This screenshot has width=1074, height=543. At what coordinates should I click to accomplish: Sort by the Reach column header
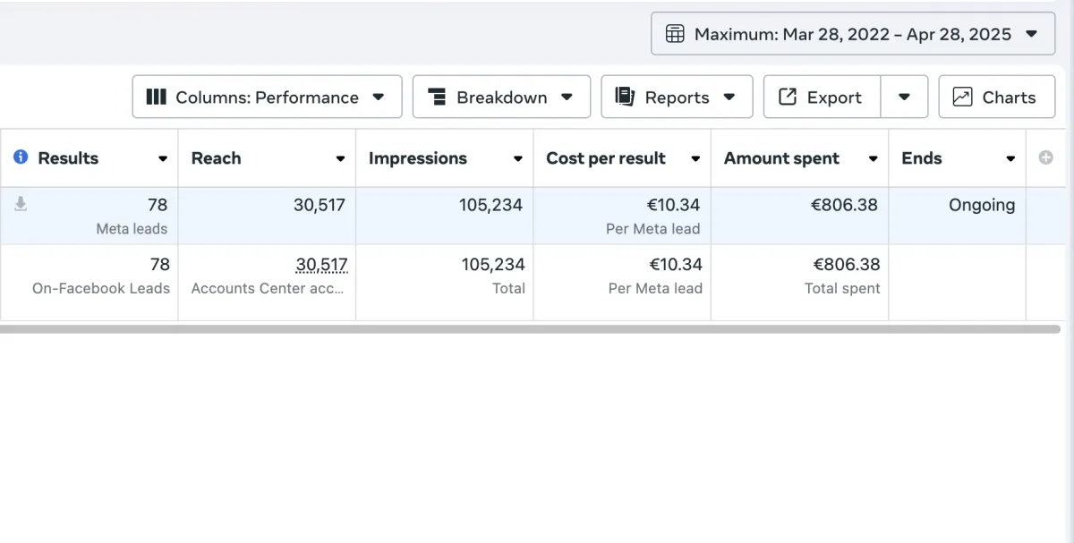click(217, 158)
